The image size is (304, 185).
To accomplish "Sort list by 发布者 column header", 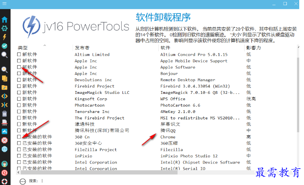I will [82, 48].
